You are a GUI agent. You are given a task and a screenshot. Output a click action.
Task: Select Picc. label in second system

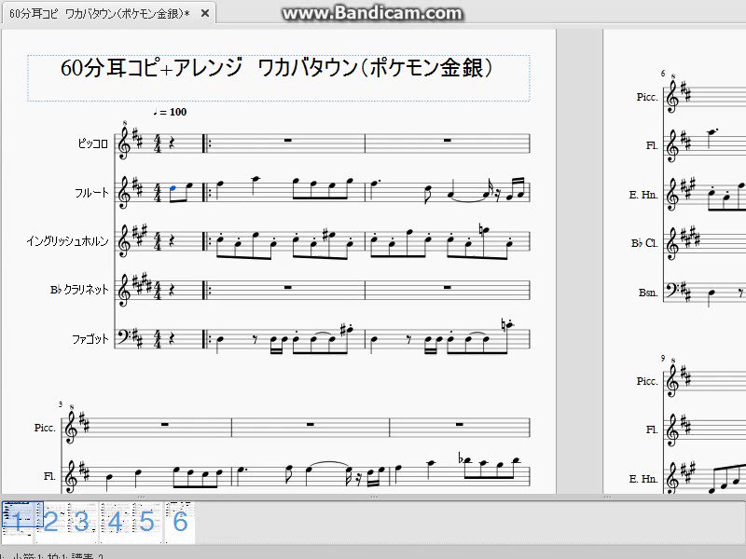(x=45, y=428)
